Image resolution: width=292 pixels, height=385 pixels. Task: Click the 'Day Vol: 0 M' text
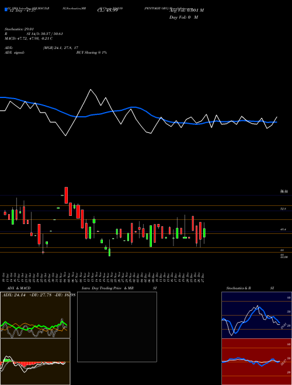[183, 17]
